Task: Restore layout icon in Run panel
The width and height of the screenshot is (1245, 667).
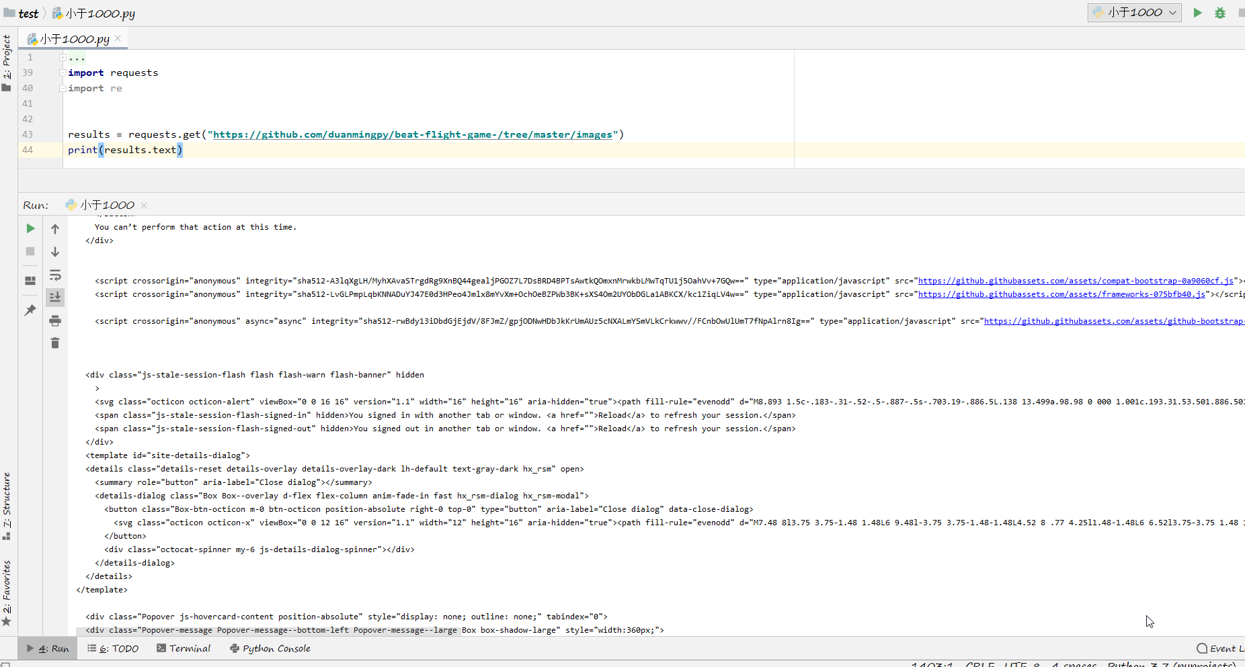Action: [x=30, y=281]
